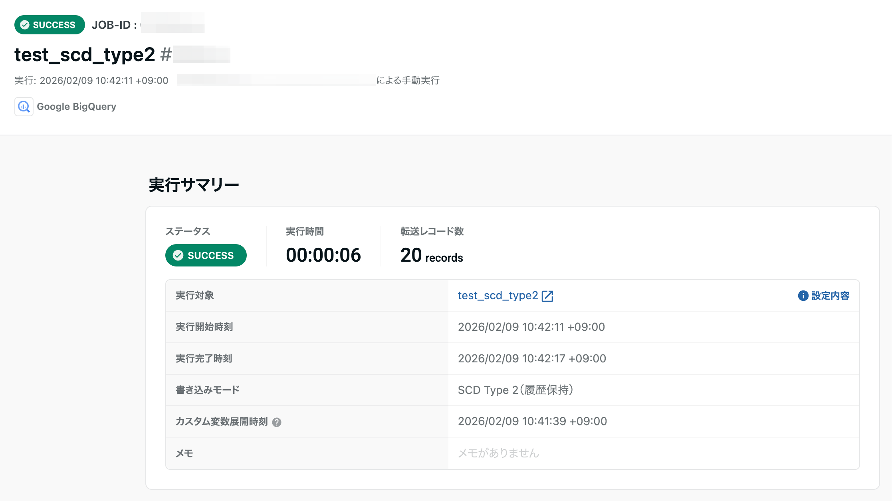The width and height of the screenshot is (892, 501).
Task: Open the test_scd_type2 transfer link
Action: pos(498,296)
